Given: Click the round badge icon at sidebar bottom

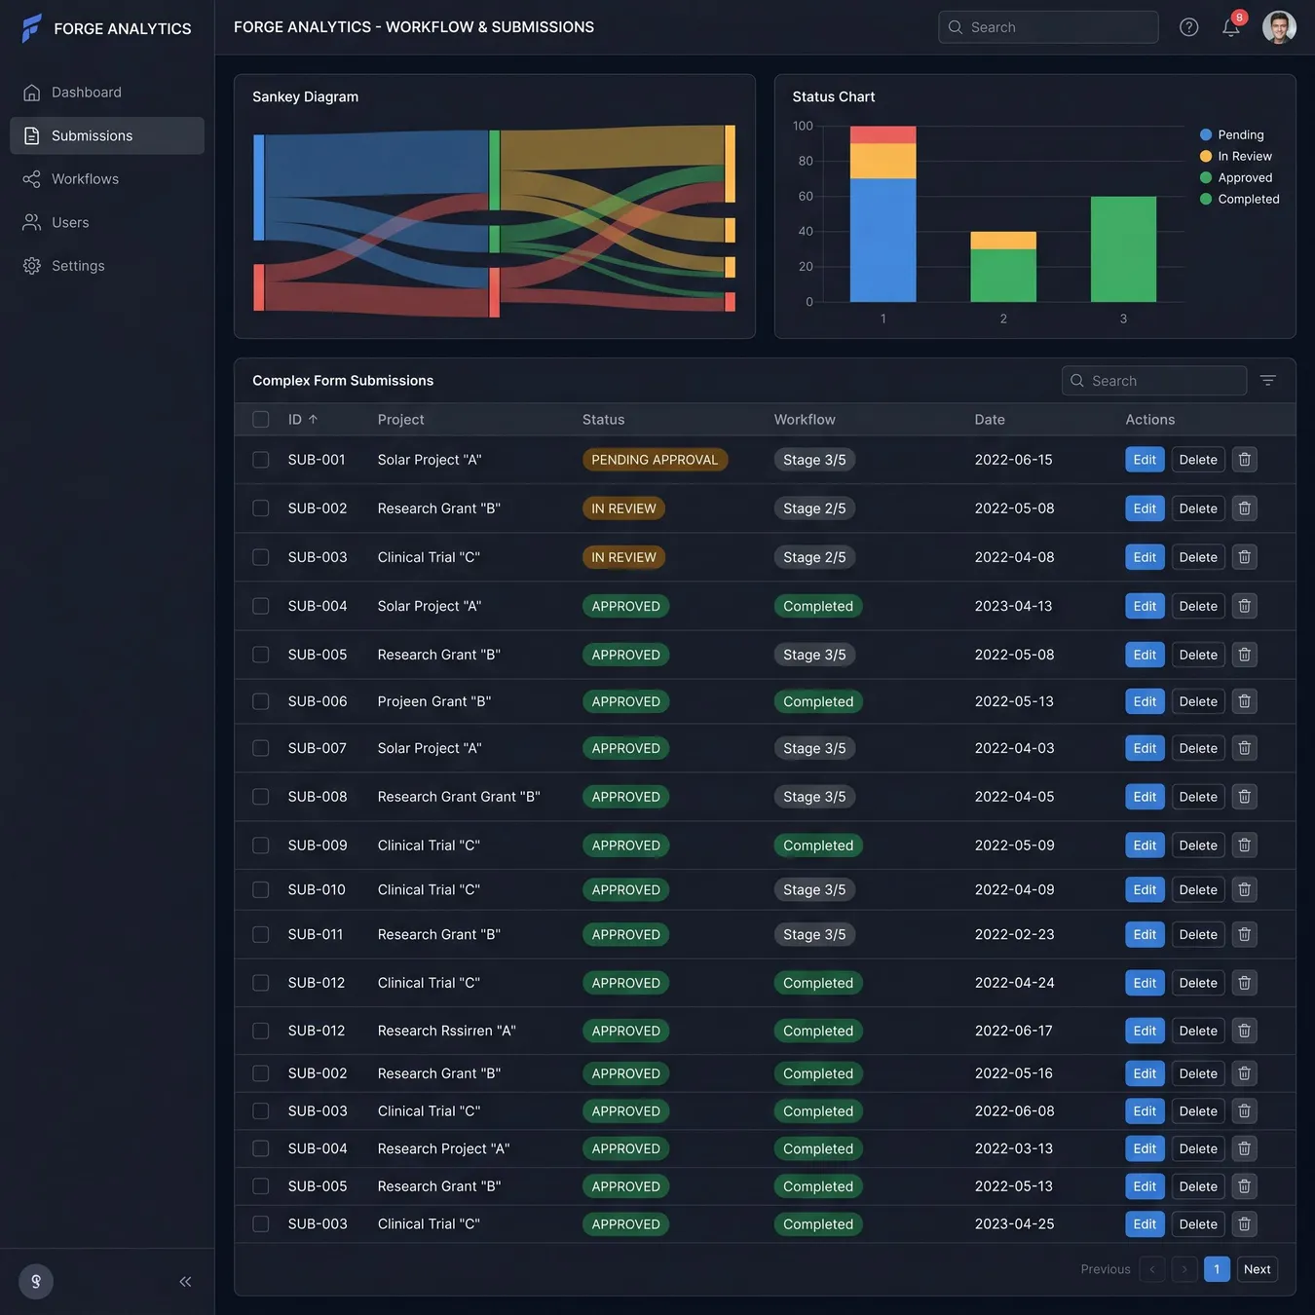Looking at the screenshot, I should pos(36,1282).
